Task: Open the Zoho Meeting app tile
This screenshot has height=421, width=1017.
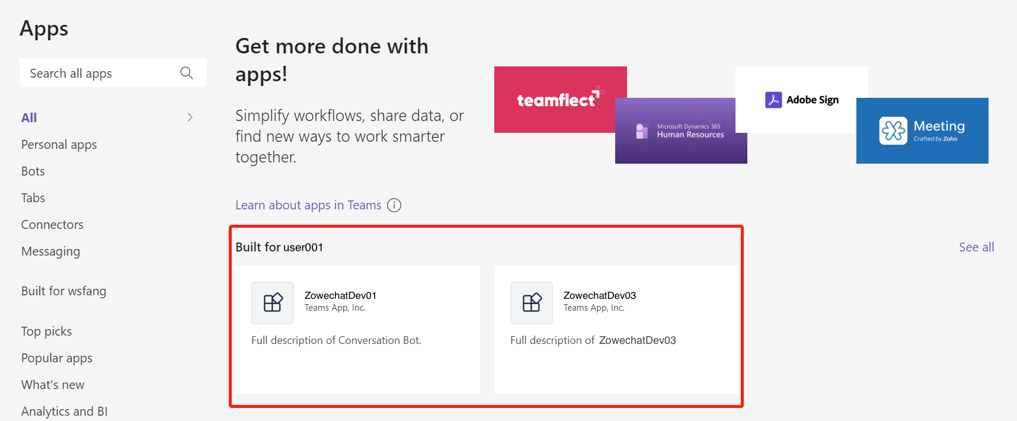Action: (x=922, y=131)
